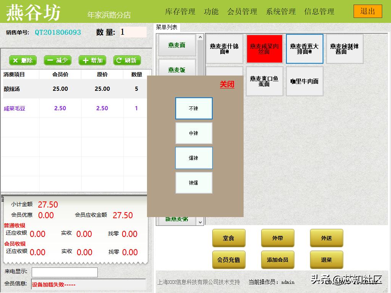Image resolution: width=391 pixels, height=293 pixels.
Task: Click the plus increase (增加) icon
Action: 92,61
